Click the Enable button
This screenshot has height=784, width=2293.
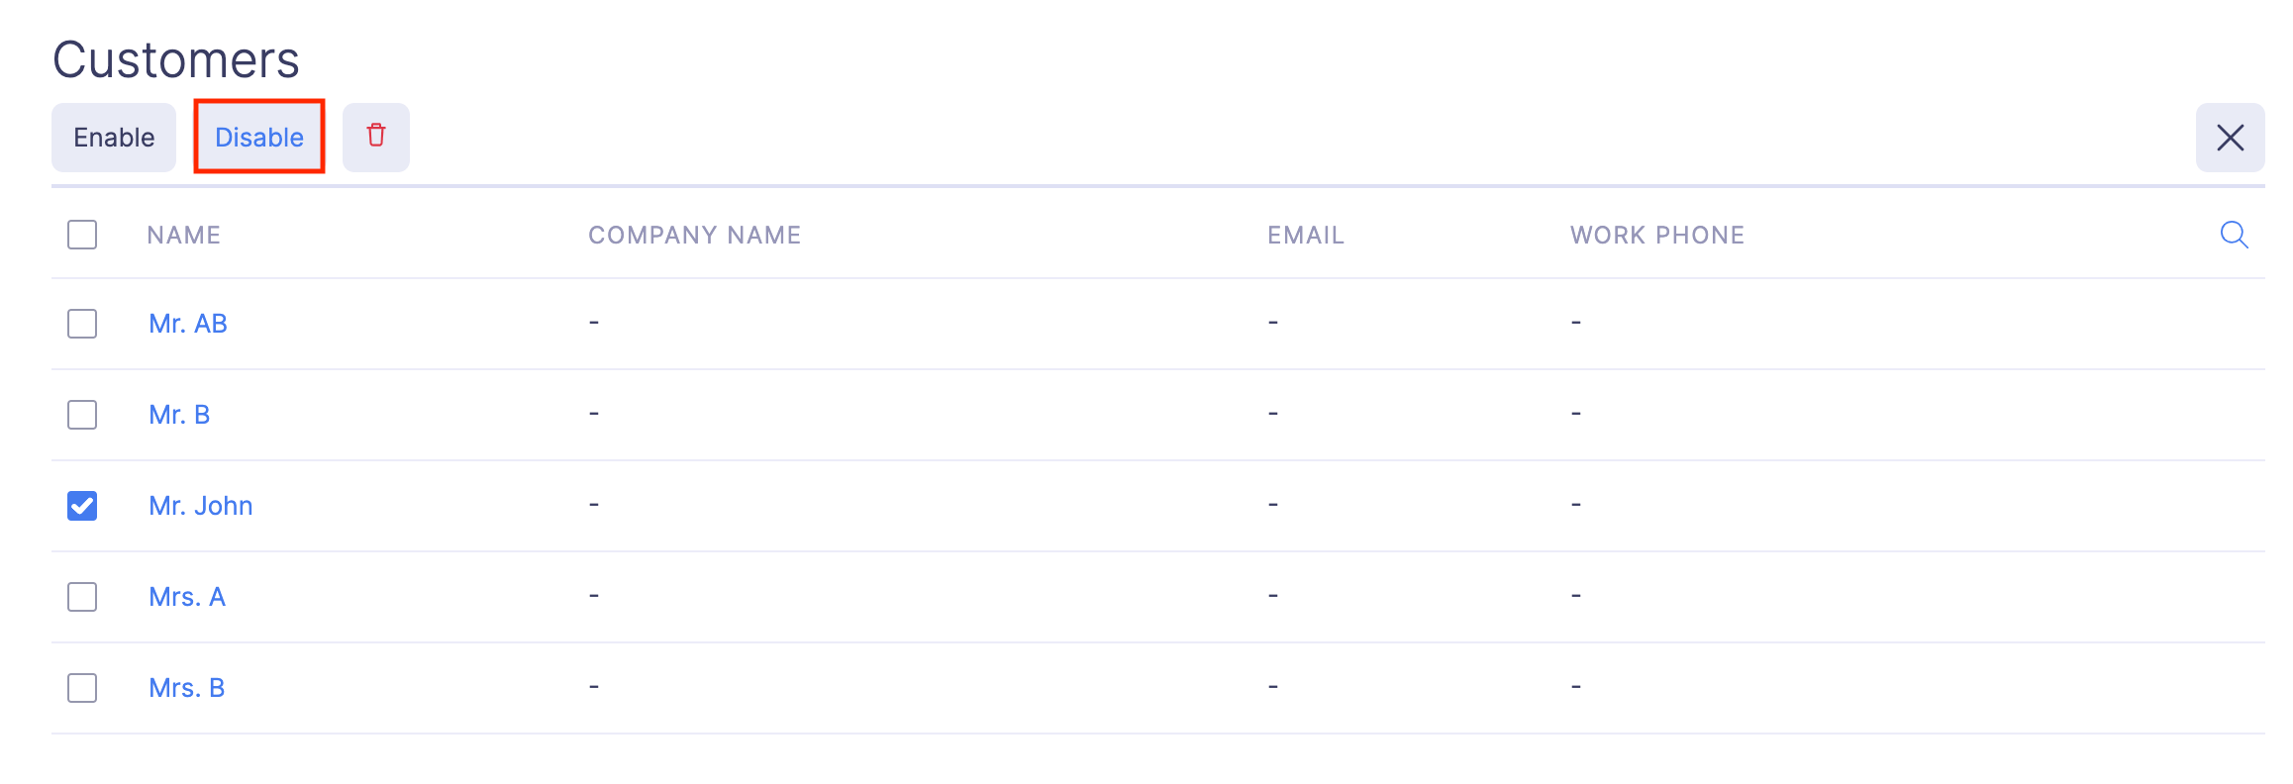click(113, 137)
